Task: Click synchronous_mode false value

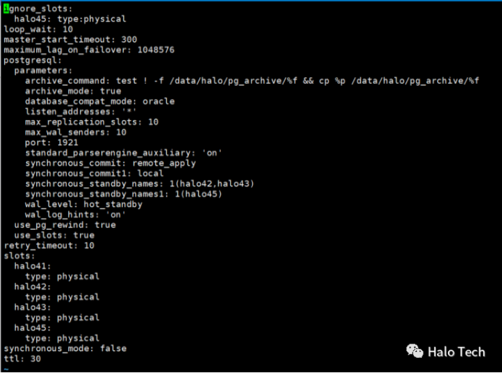Action: (x=113, y=348)
